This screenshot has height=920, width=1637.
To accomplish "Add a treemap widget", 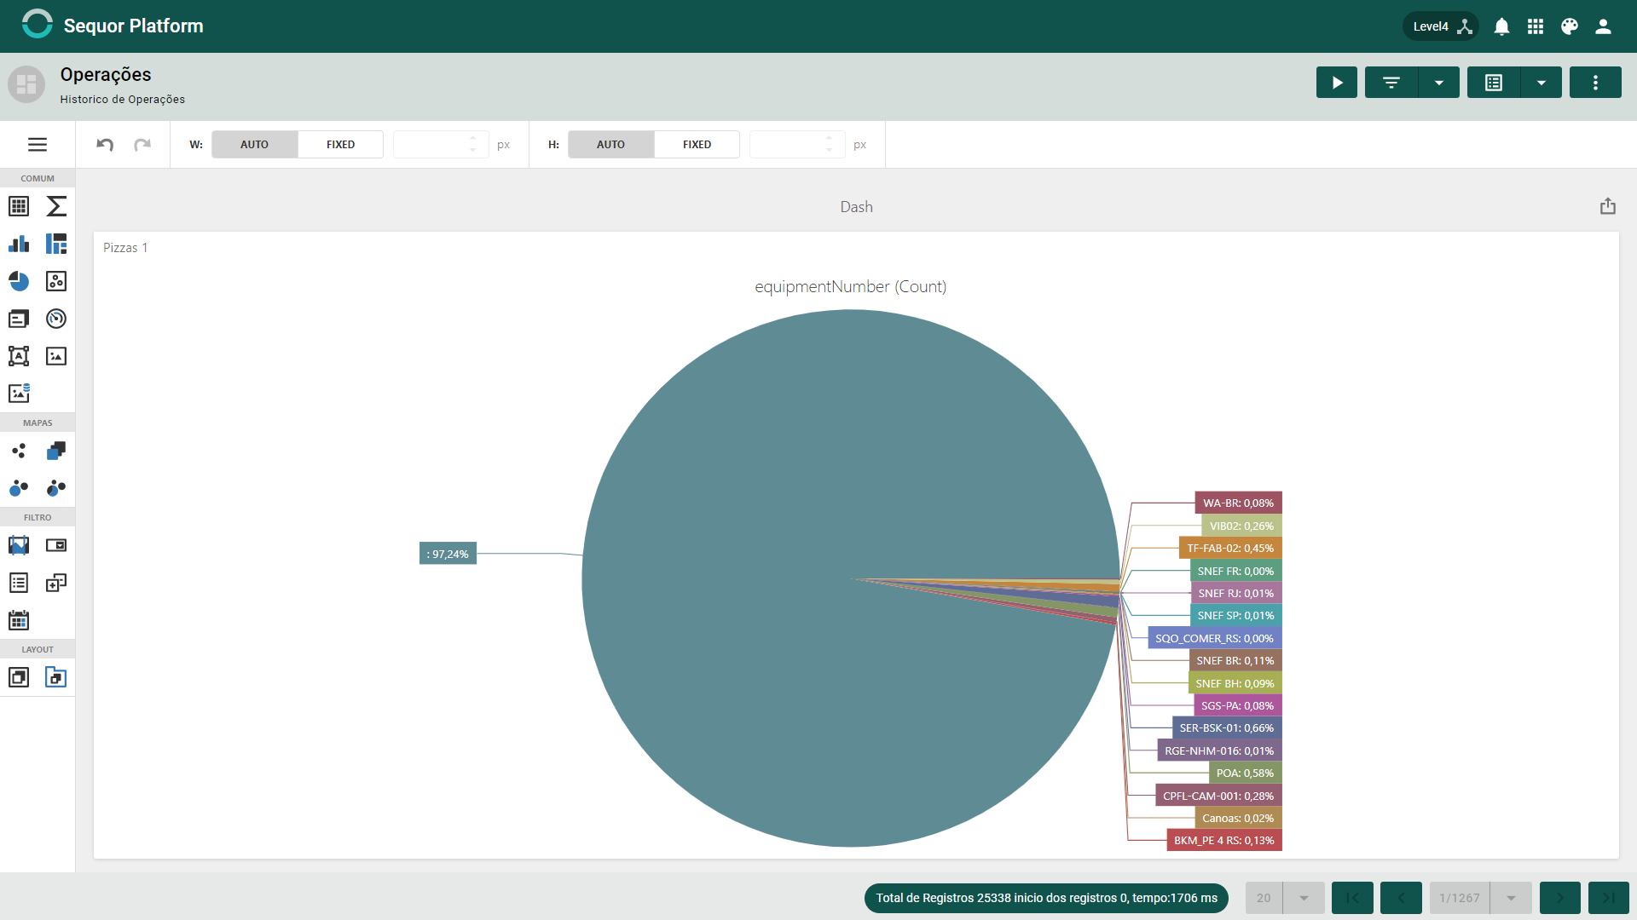I will pyautogui.click(x=56, y=244).
